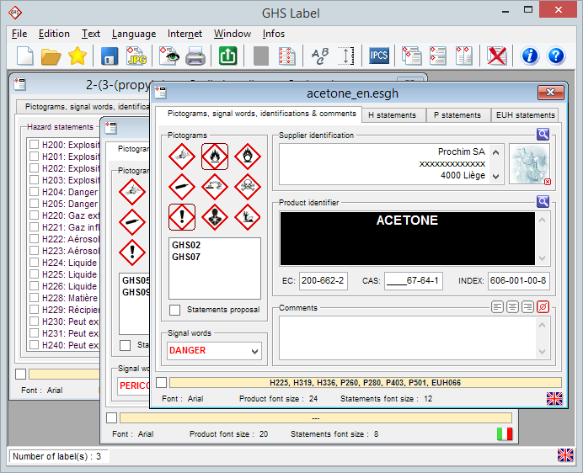Click the ACETONE product identifier box
The width and height of the screenshot is (583, 473).
click(407, 238)
